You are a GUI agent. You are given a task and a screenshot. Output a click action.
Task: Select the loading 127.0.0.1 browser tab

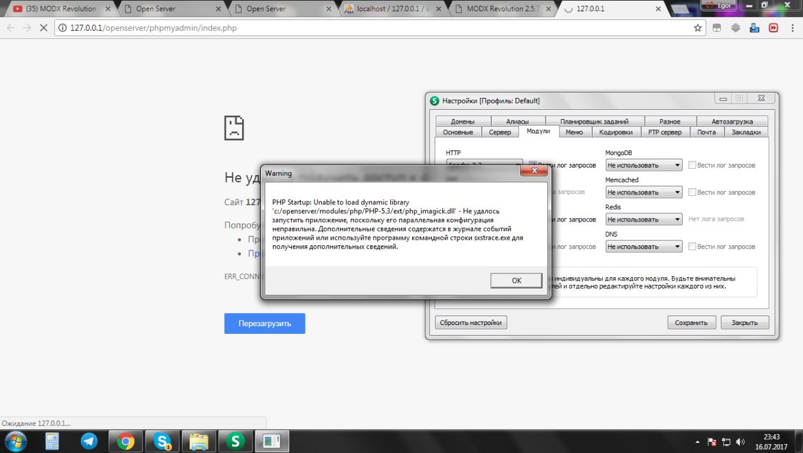[612, 9]
